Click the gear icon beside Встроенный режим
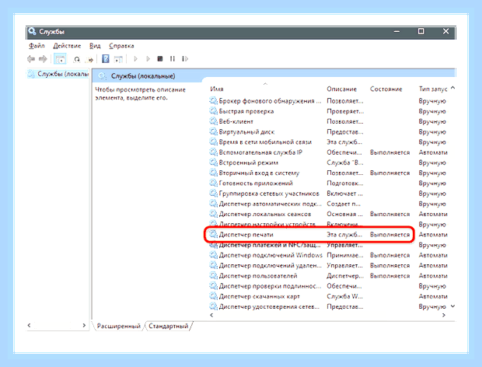Viewport: 482px width, 367px height. (213, 163)
